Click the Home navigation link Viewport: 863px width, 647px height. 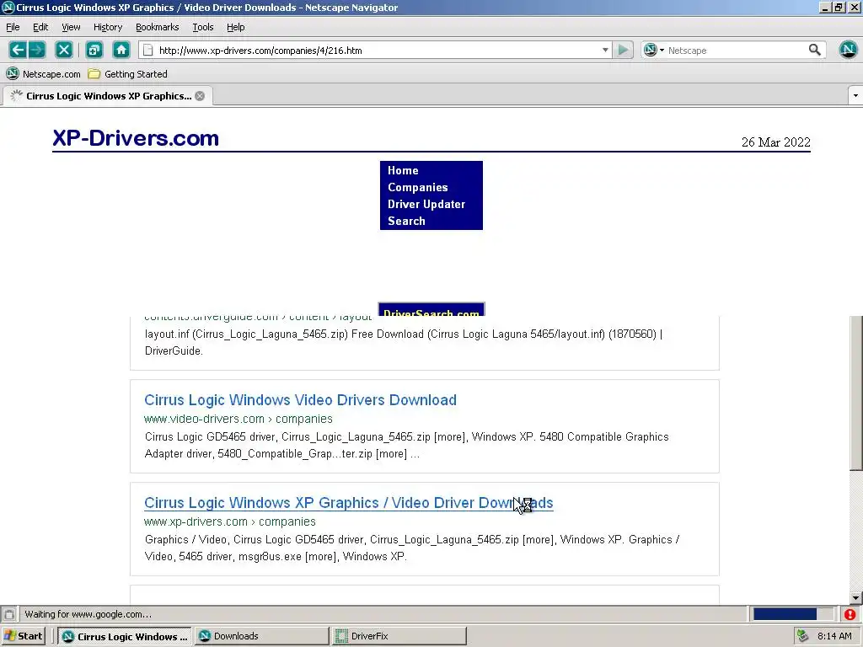click(403, 170)
